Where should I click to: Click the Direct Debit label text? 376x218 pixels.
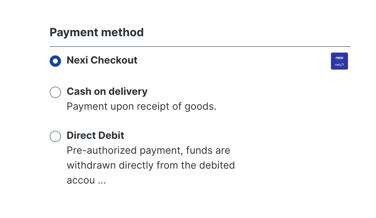pos(95,136)
